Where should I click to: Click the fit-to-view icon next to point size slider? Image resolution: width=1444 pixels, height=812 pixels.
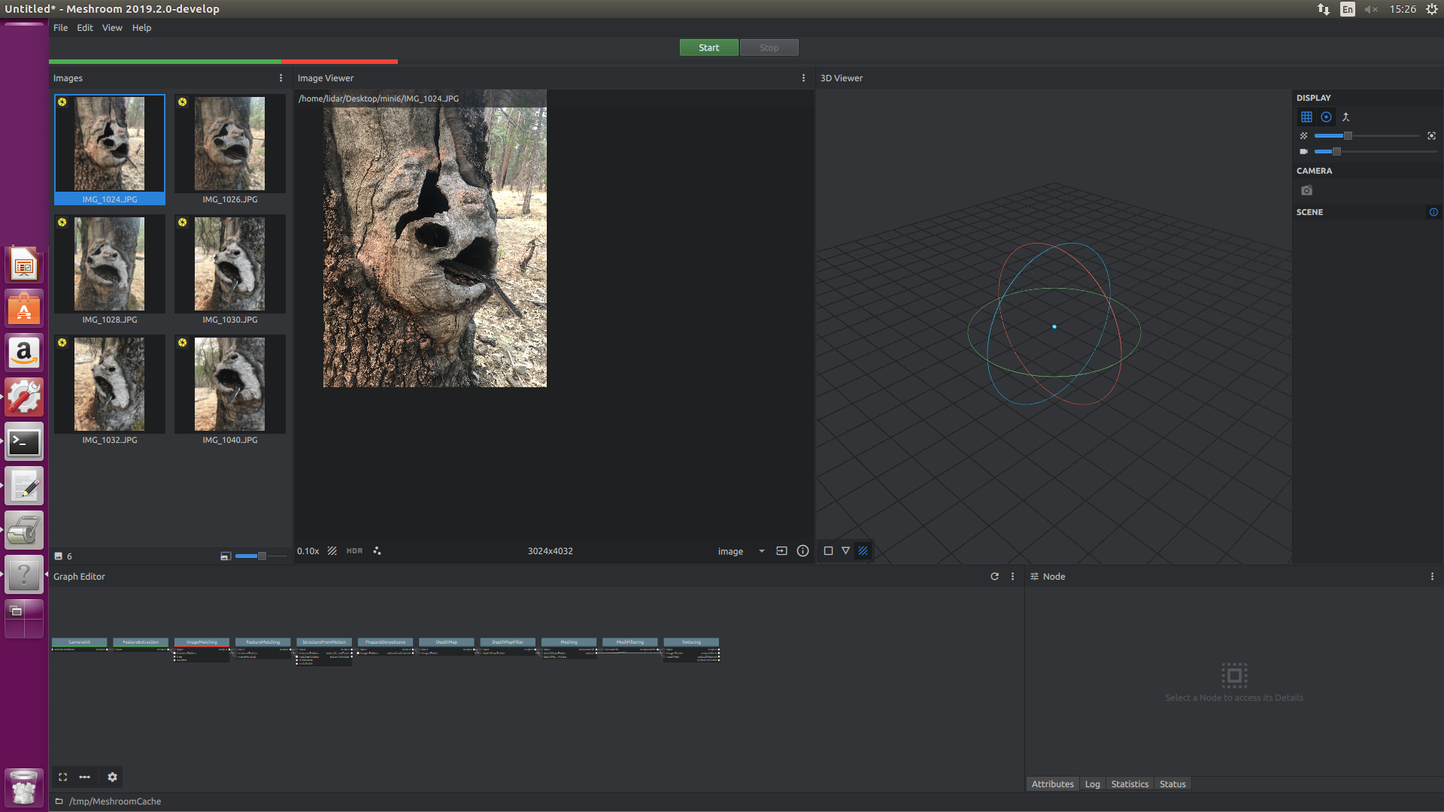click(x=1432, y=135)
